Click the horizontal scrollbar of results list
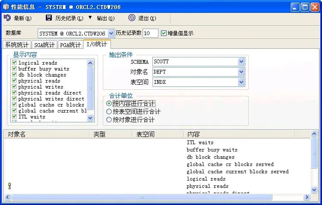Screen dimensions: 322x205 (x=141, y=197)
